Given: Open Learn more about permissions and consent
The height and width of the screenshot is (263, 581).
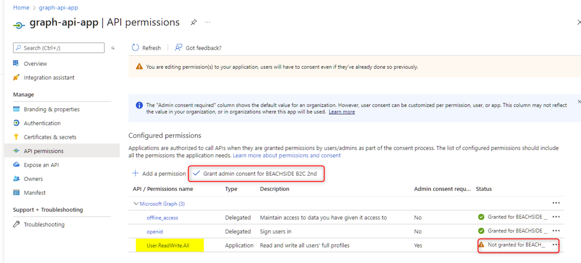Looking at the screenshot, I should pyautogui.click(x=287, y=155).
